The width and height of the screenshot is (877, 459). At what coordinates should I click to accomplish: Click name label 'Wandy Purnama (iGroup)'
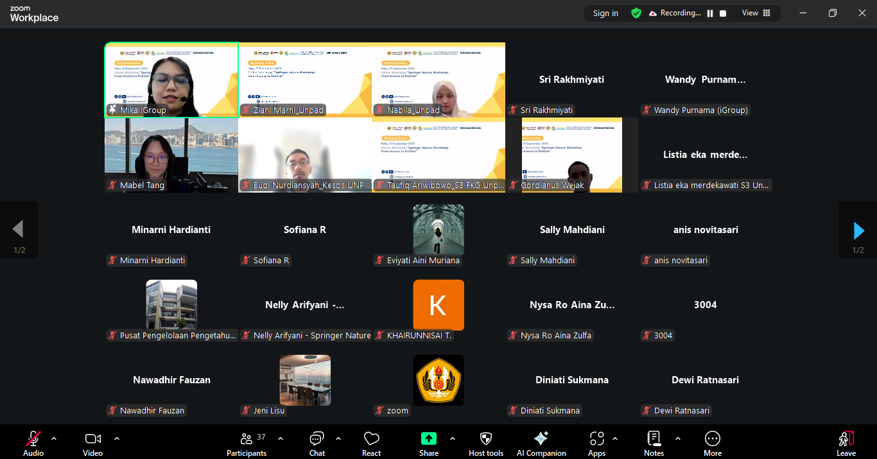701,110
